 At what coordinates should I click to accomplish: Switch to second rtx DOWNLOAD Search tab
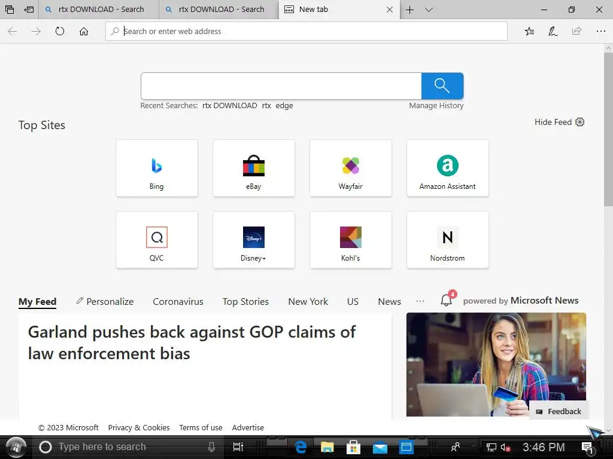(219, 10)
